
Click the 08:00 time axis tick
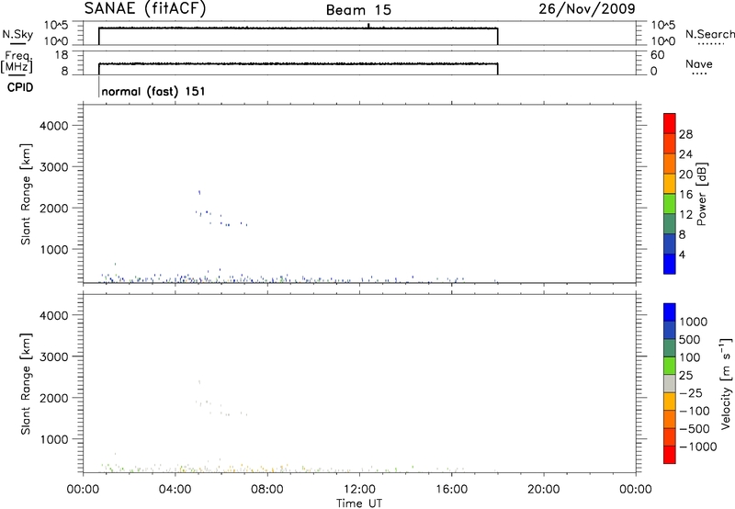(267, 490)
